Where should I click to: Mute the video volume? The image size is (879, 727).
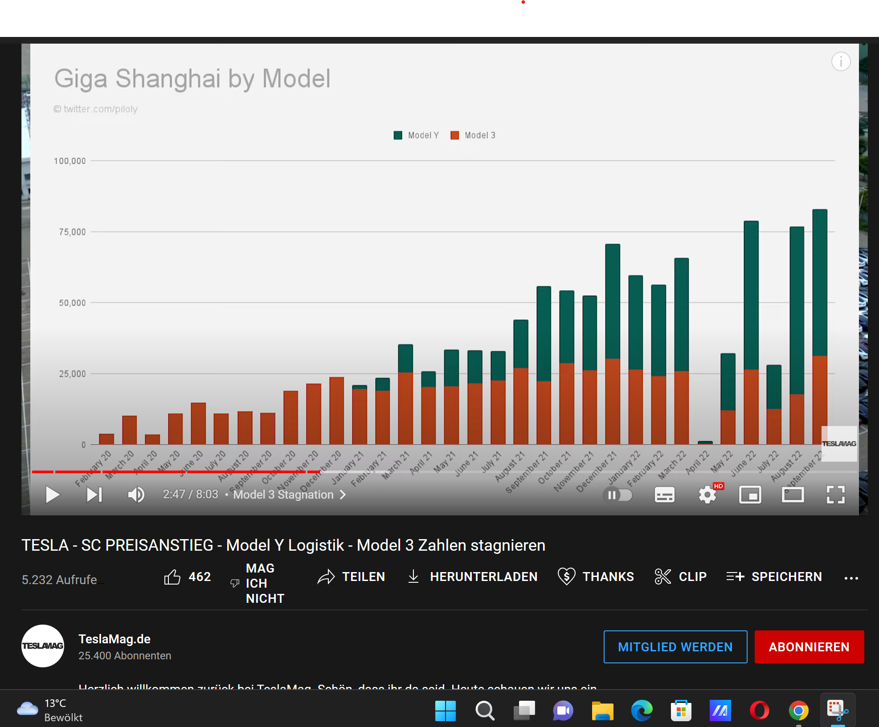pos(136,495)
